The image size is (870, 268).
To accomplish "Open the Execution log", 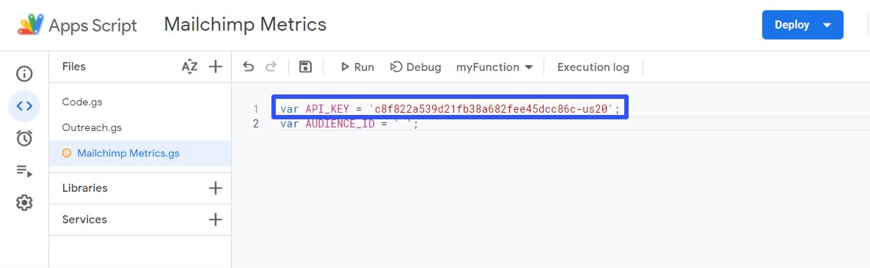I will [x=593, y=67].
